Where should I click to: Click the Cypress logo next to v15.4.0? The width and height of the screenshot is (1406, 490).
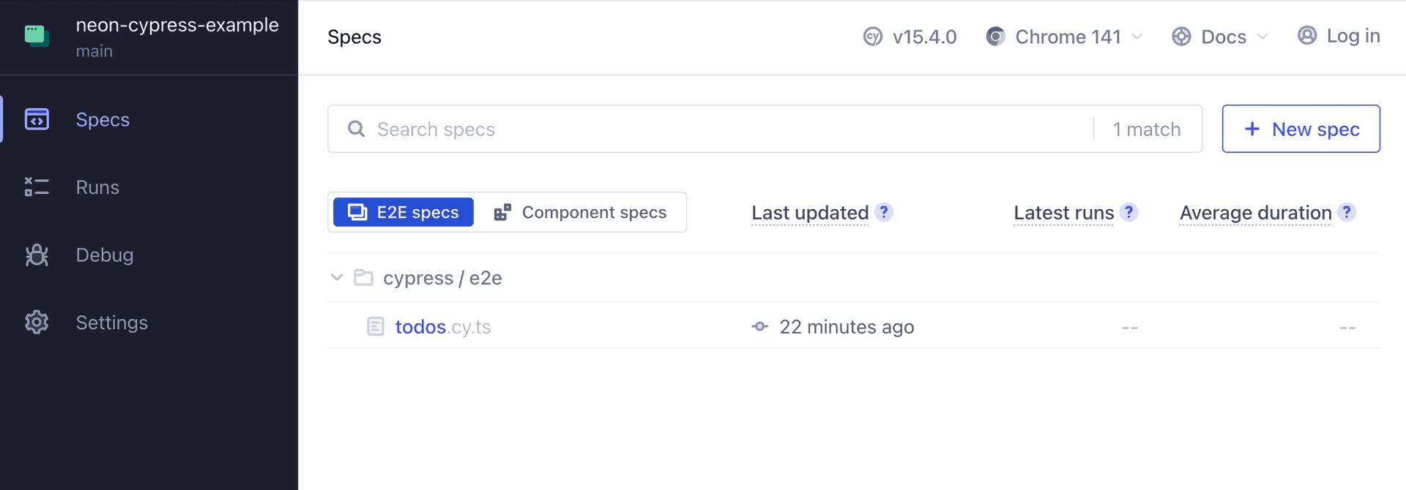point(873,37)
